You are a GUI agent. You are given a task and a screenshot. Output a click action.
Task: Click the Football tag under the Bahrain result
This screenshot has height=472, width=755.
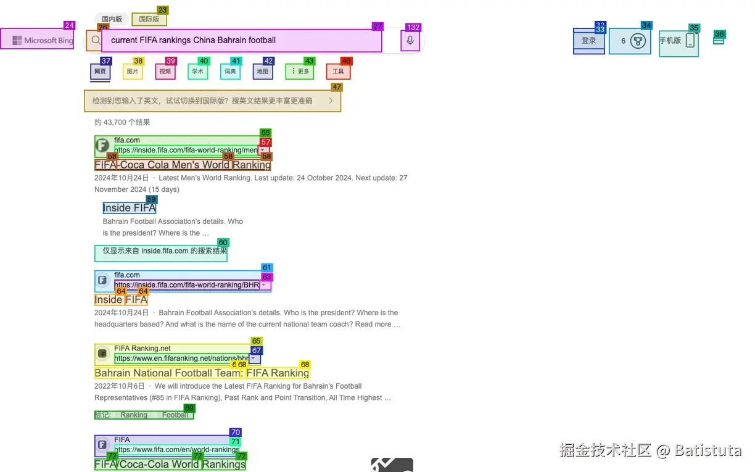coord(175,415)
